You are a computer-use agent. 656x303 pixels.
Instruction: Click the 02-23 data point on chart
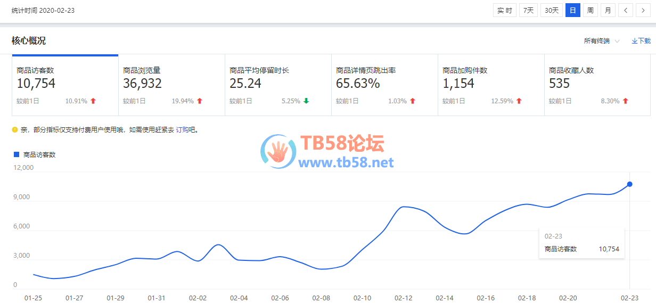pyautogui.click(x=629, y=184)
